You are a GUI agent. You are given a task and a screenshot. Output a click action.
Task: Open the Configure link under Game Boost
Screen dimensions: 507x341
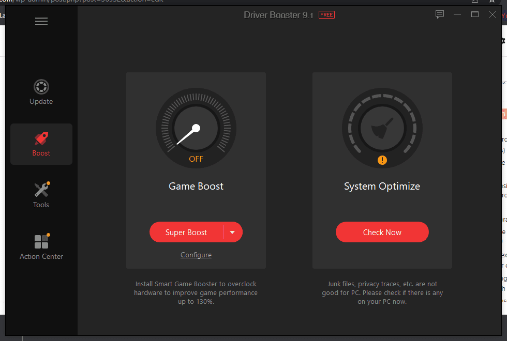[196, 255]
